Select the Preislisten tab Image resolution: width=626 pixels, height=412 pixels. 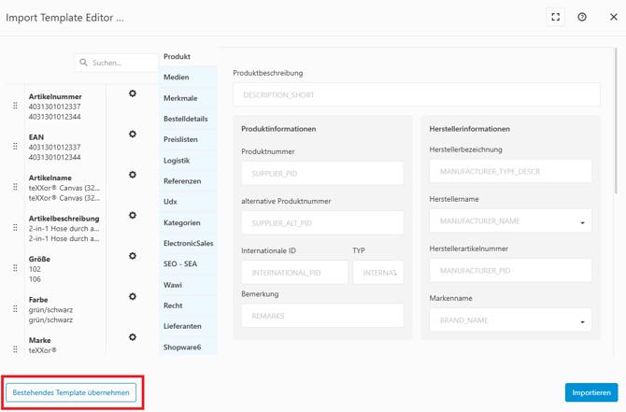point(180,139)
